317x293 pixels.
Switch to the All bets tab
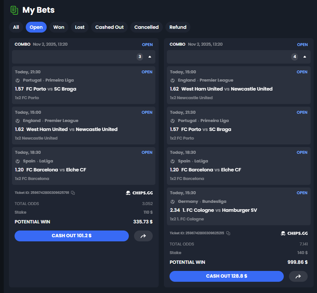pos(16,27)
